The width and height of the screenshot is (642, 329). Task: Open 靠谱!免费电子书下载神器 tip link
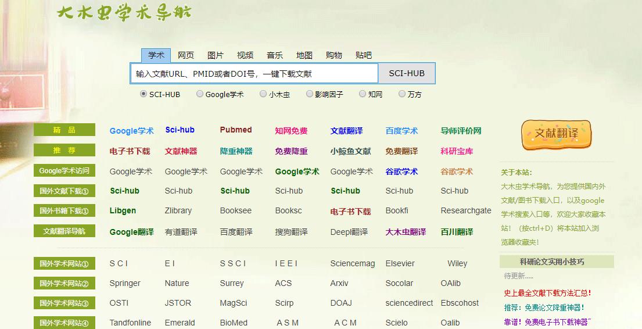click(548, 322)
